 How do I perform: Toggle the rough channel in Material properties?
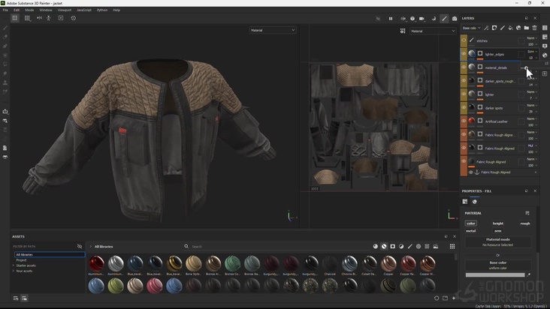(524, 223)
